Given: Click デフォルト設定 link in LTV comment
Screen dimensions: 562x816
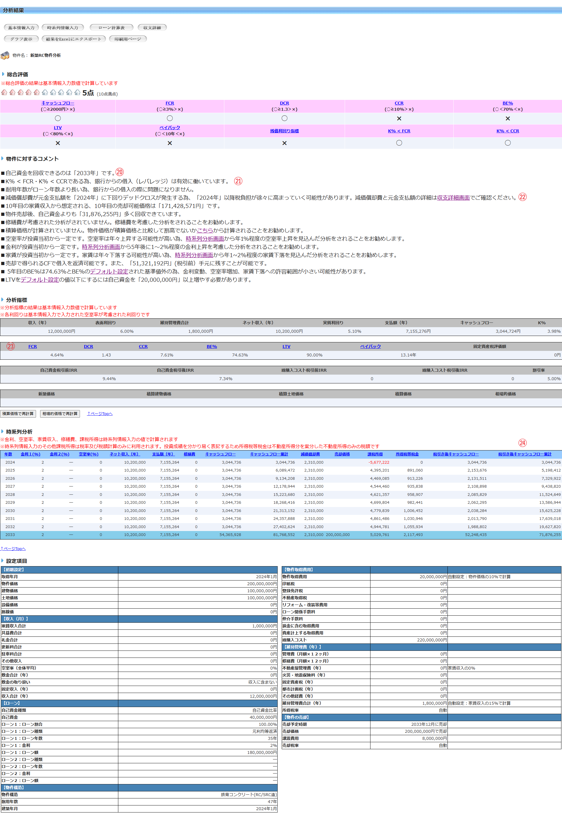Looking at the screenshot, I should (x=40, y=280).
